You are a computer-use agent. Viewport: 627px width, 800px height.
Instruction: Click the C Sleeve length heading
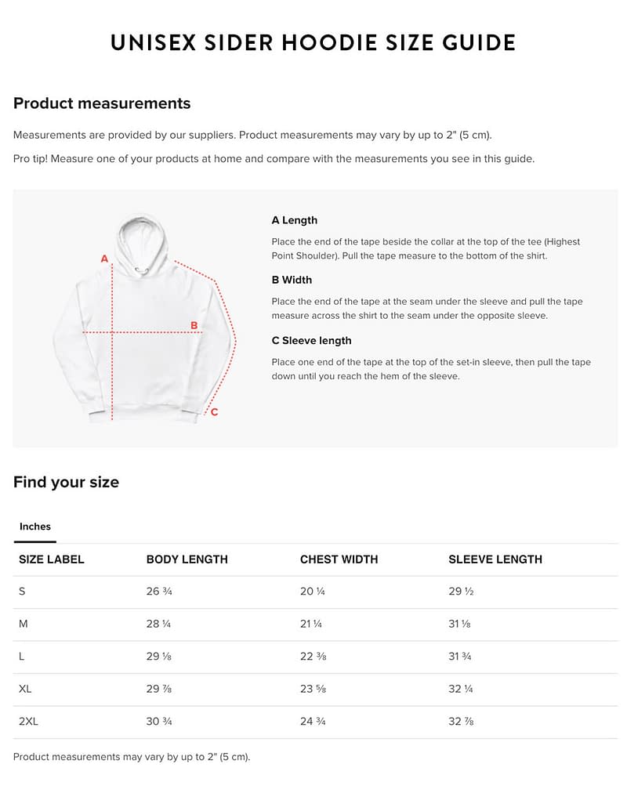click(x=311, y=341)
